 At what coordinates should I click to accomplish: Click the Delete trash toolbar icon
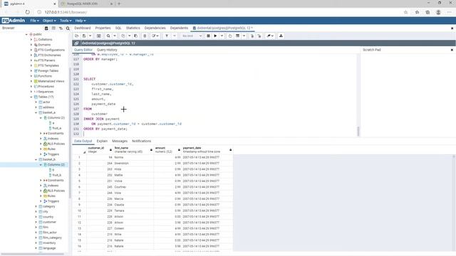145,36
